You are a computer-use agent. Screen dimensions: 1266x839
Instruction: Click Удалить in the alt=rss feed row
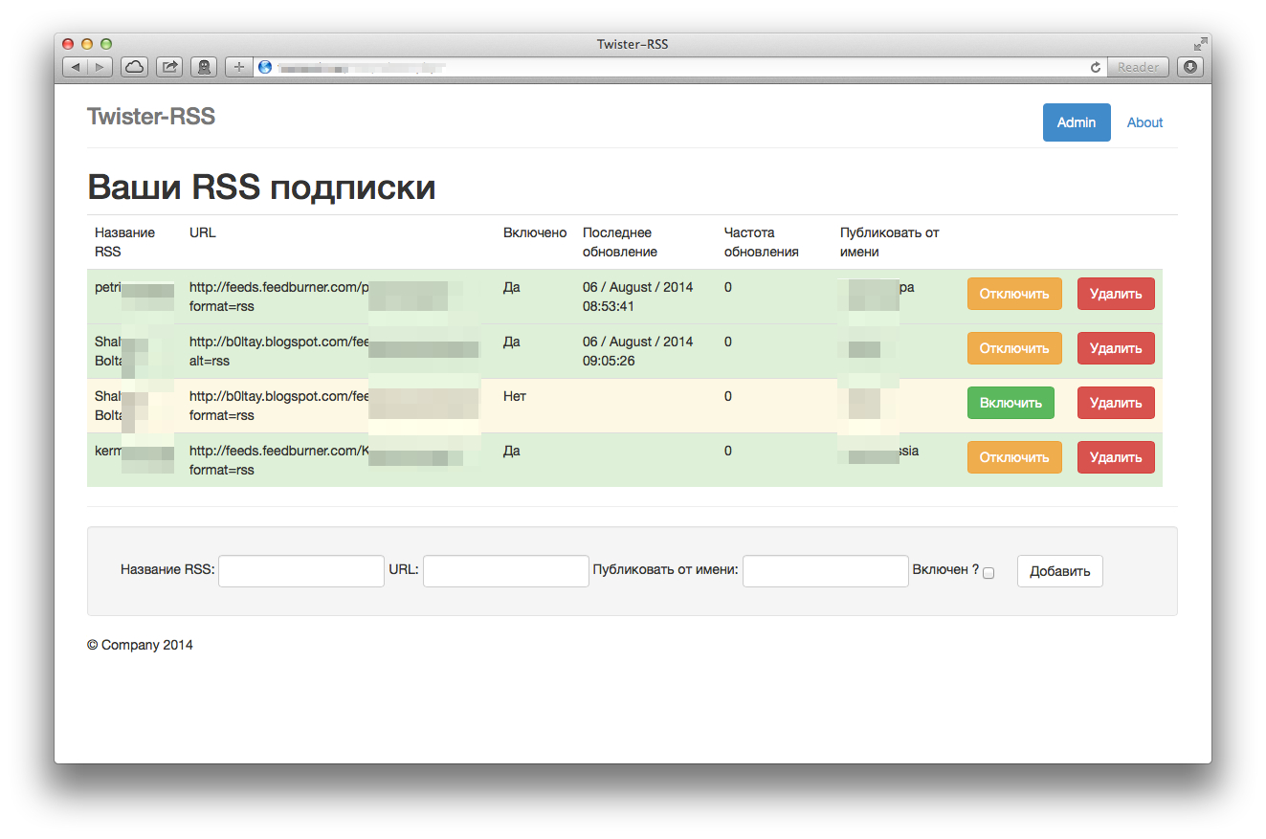pos(1116,348)
